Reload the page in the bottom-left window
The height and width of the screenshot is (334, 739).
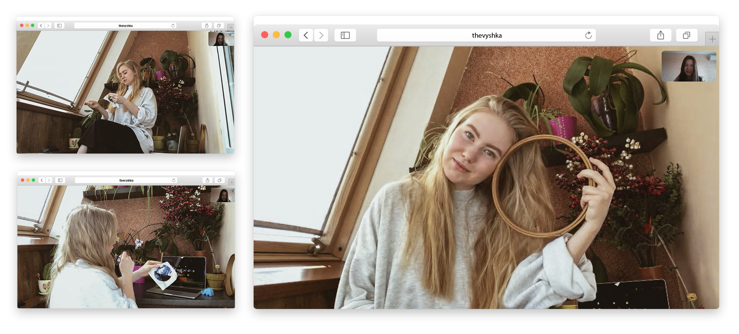click(x=174, y=180)
